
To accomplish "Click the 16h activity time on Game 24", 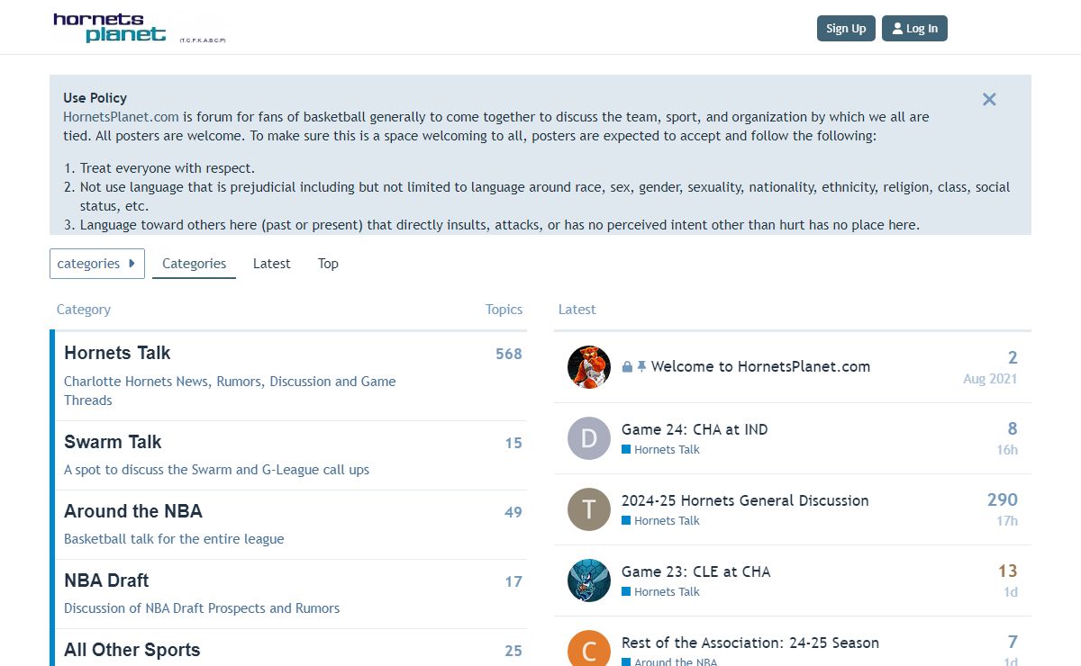I will tap(1007, 450).
